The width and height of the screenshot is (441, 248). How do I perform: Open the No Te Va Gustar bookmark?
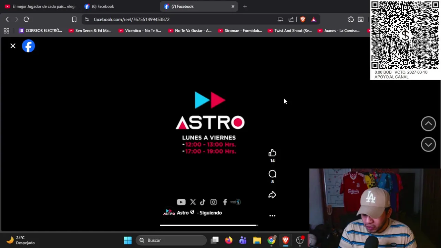(x=189, y=31)
